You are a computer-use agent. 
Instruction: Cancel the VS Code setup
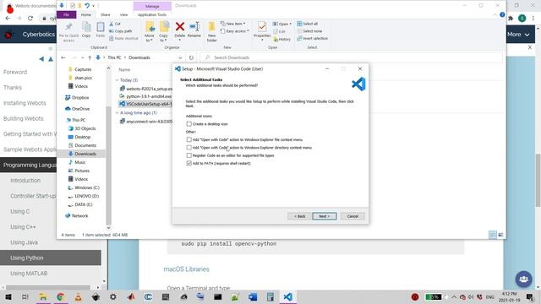click(x=352, y=216)
